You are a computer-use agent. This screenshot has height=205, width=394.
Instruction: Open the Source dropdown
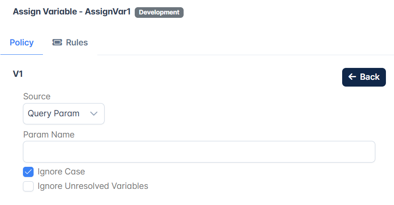tap(64, 114)
